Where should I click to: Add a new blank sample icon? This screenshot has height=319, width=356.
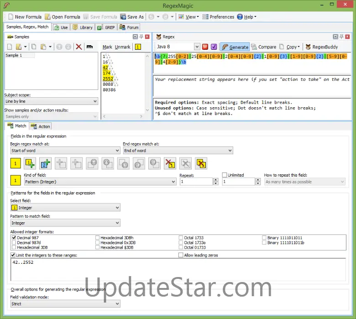[10, 47]
